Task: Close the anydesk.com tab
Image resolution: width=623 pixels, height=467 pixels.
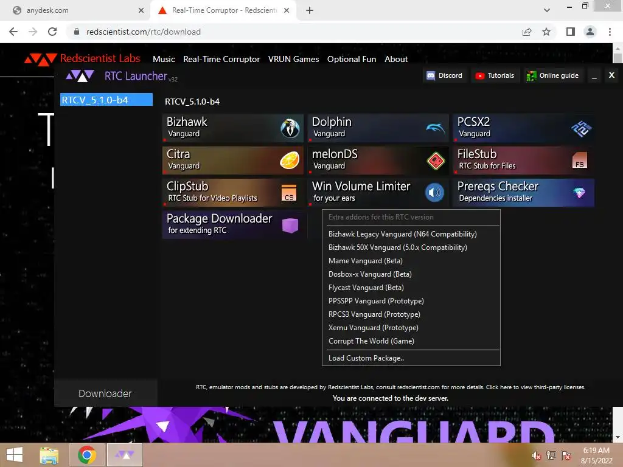Action: tap(141, 10)
